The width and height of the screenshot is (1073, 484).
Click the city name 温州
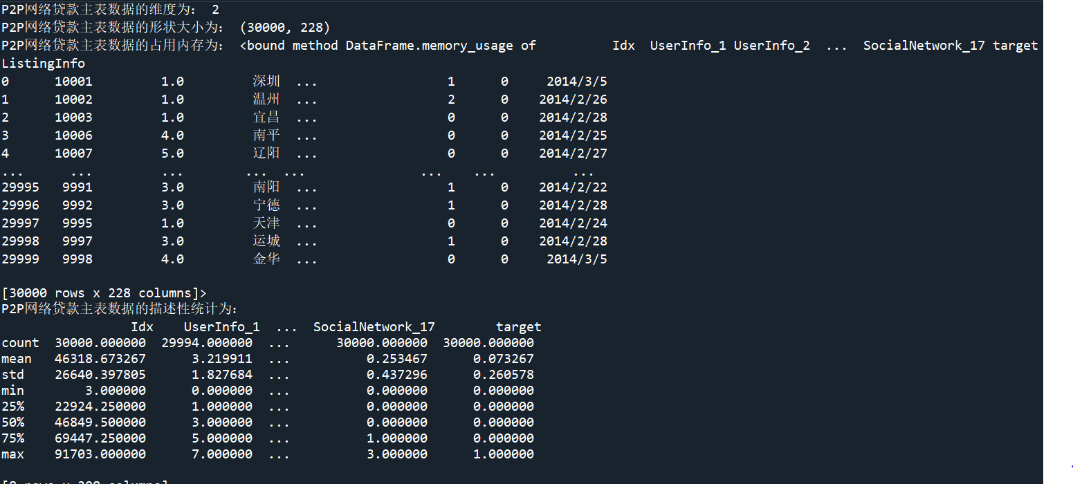coord(266,100)
